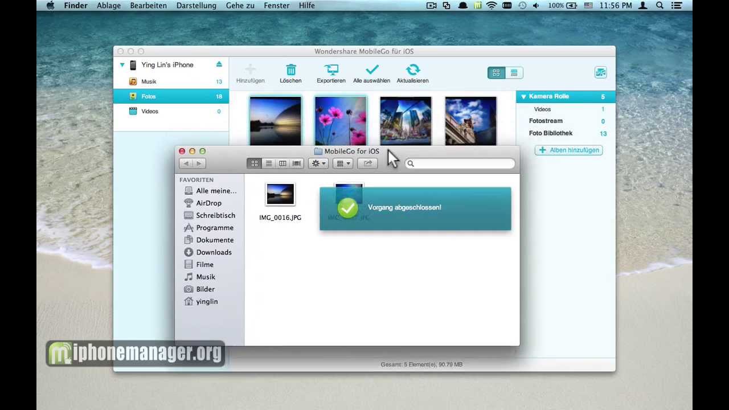Click Finder share button
Viewport: 729px width, 410px height.
click(x=368, y=163)
